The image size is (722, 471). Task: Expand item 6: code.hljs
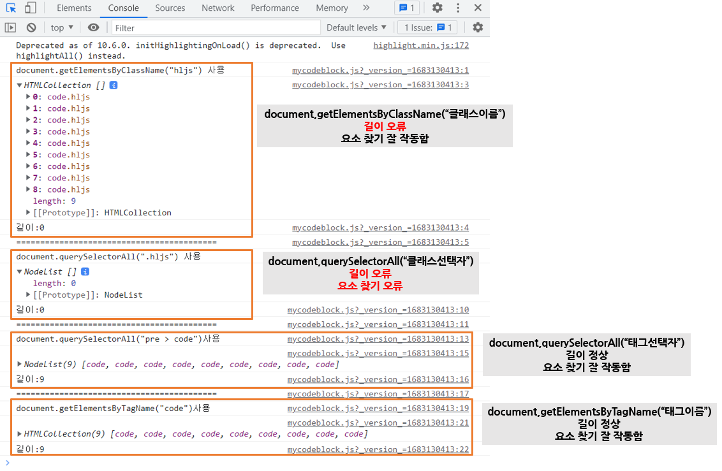(x=28, y=166)
